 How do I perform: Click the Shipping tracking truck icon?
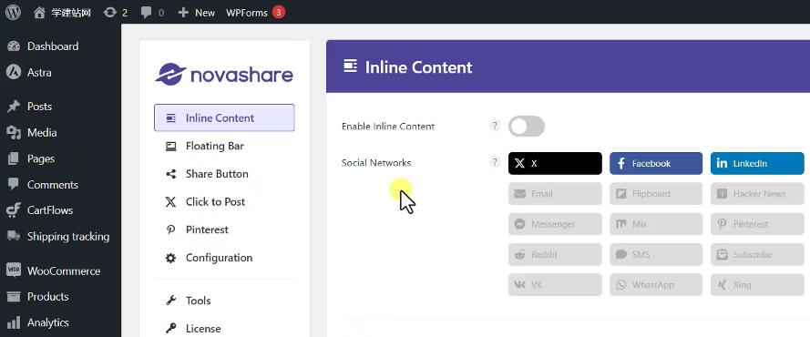(14, 237)
